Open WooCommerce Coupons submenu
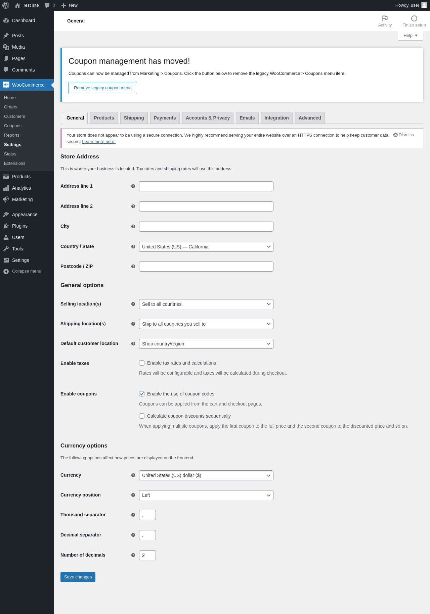Screen dimensions: 430x614 [x=27, y=126]
